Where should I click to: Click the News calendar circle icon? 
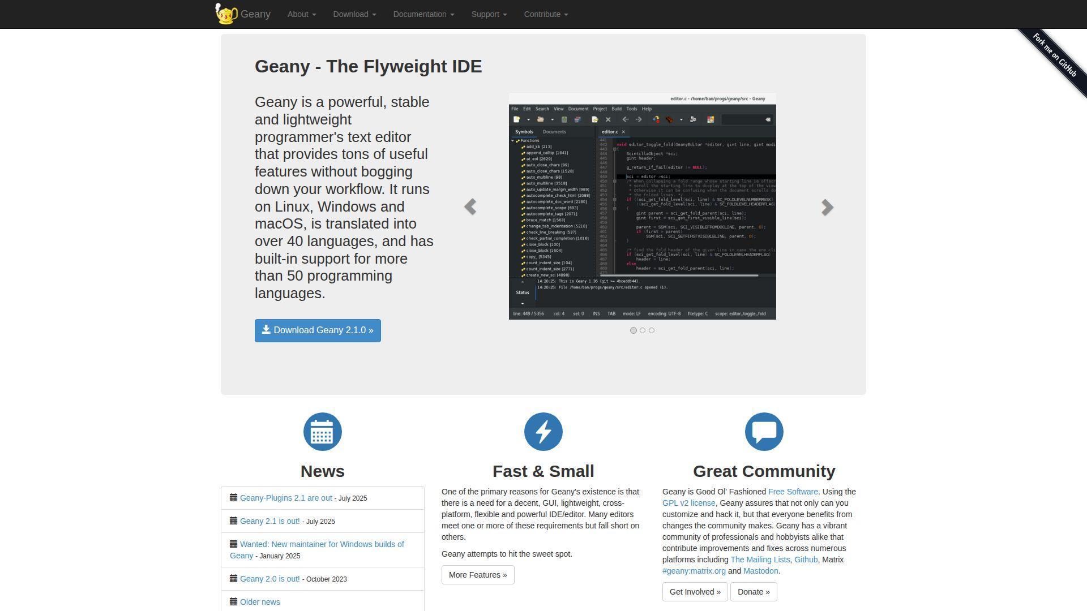(x=323, y=432)
